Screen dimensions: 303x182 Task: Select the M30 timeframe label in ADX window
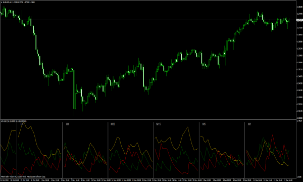(113, 124)
